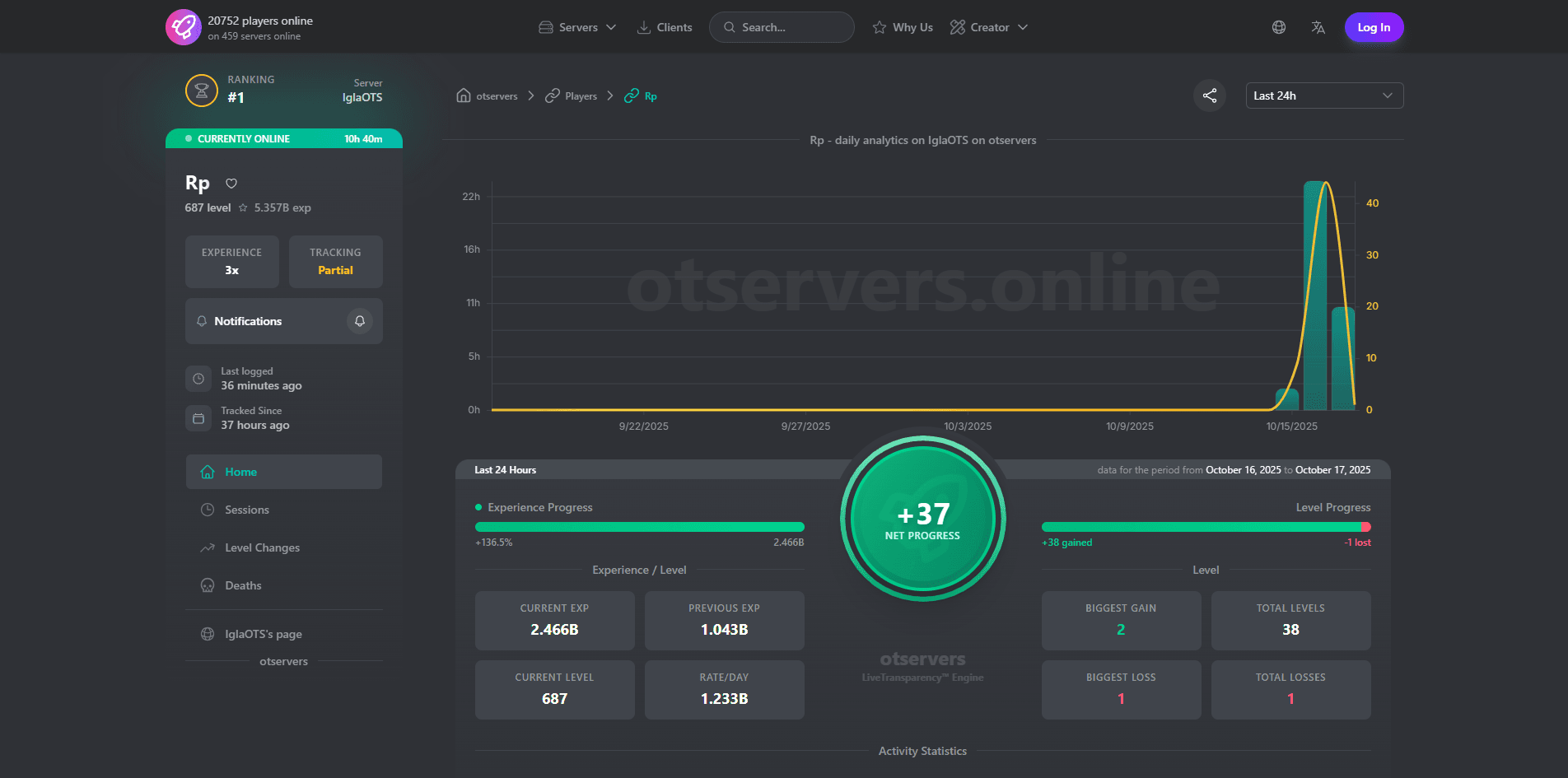Click the '20752 players online' text
Viewport: 1568px width, 778px height.
pos(260,21)
